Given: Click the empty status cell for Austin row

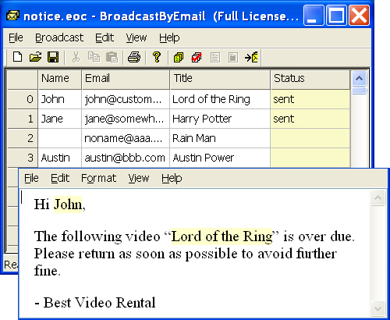Looking at the screenshot, I should (310, 158).
